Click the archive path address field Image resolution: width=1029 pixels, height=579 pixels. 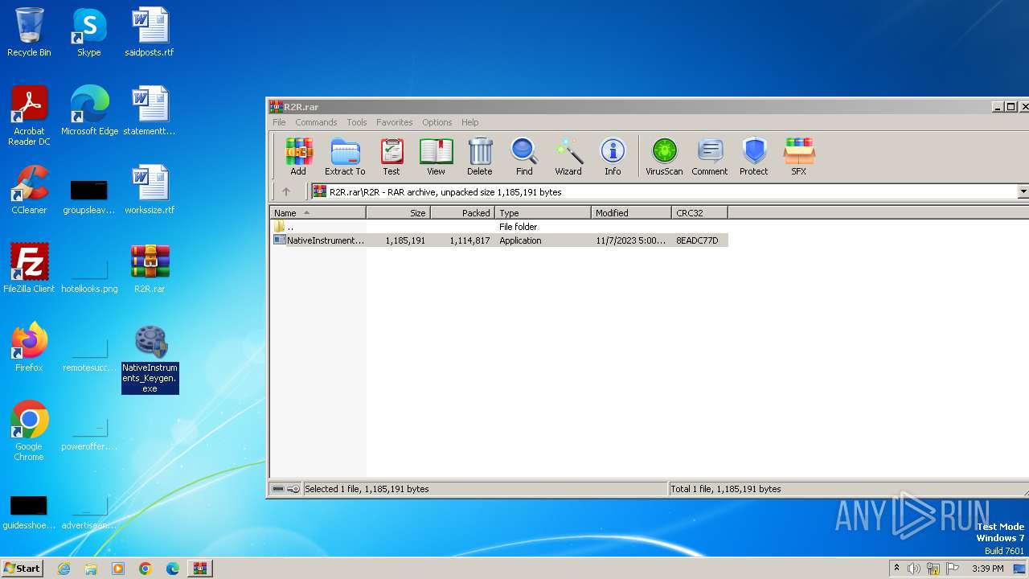coord(665,191)
